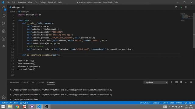Viewport: 195px width, 109px height.
Task: Click the breadcrumb ellipsis after video.py
Action: click(x=32, y=12)
